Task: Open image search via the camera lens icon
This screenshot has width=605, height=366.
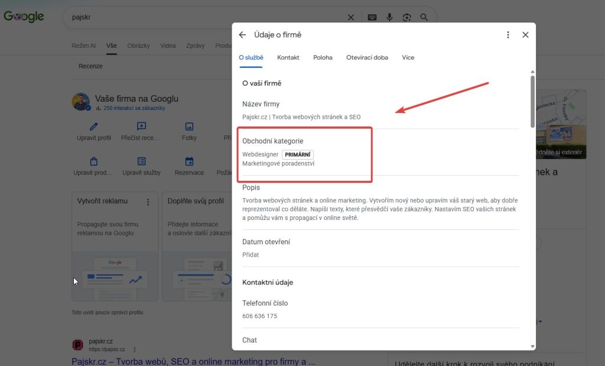Action: coord(406,17)
